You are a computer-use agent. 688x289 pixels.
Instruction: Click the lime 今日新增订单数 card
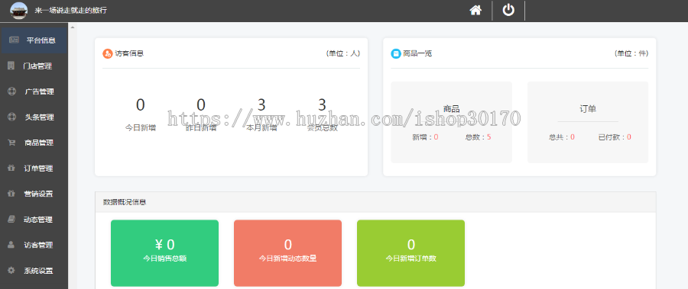(x=411, y=252)
